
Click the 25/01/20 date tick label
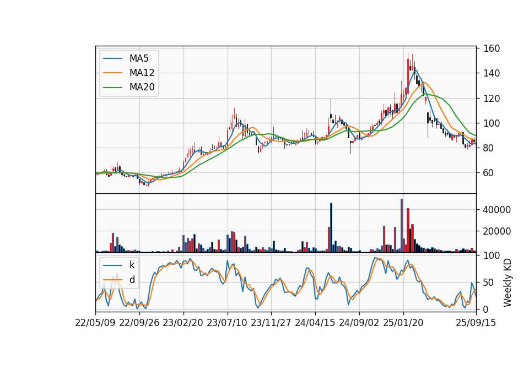click(403, 323)
